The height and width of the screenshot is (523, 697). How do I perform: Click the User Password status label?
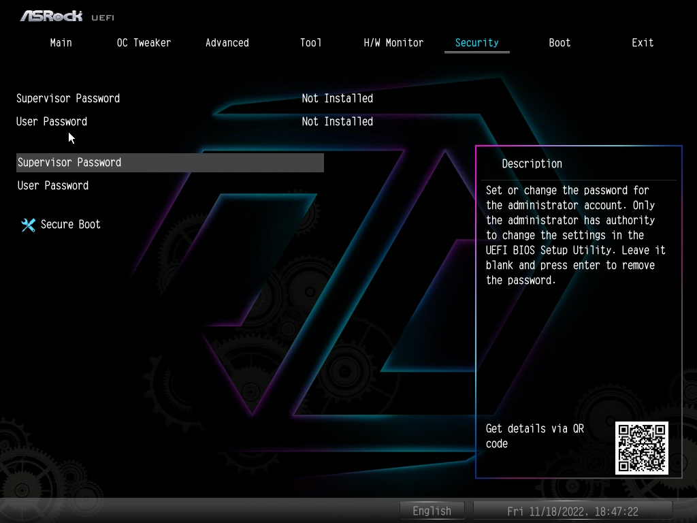[x=52, y=121]
